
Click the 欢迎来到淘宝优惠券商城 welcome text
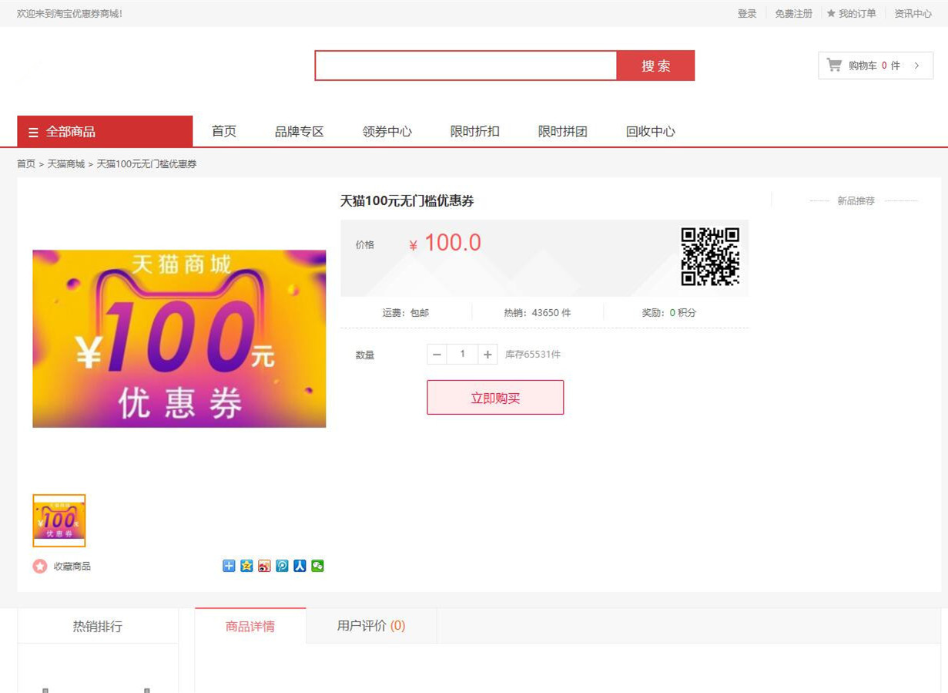point(69,13)
